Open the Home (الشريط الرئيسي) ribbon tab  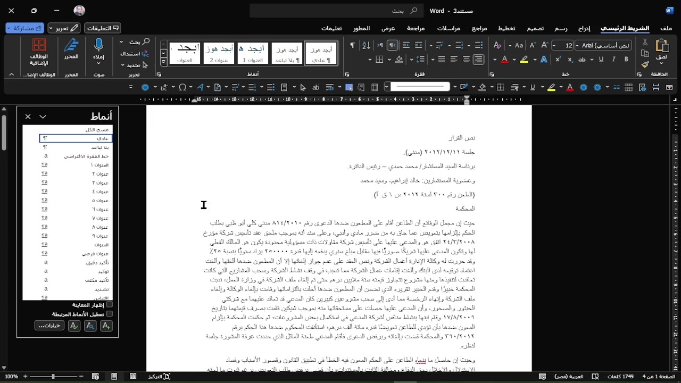pyautogui.click(x=625, y=28)
